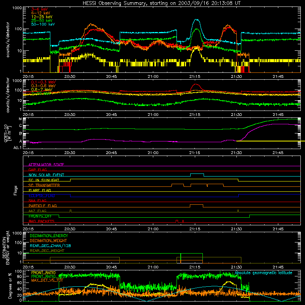The height and width of the screenshot is (305, 305).
Task: Select the MAX_DET_VS_TOT legend label
Action: click(x=47, y=280)
